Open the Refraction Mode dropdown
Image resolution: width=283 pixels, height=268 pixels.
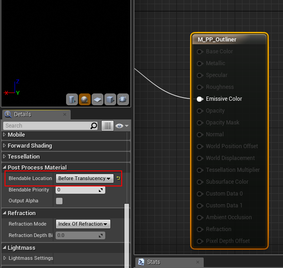click(83, 224)
